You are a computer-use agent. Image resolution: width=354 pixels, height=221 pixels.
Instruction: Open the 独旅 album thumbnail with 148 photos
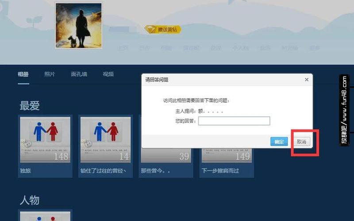click(x=45, y=140)
